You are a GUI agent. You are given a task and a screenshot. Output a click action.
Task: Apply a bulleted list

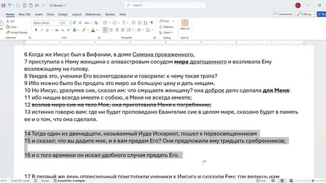[x=105, y=22]
